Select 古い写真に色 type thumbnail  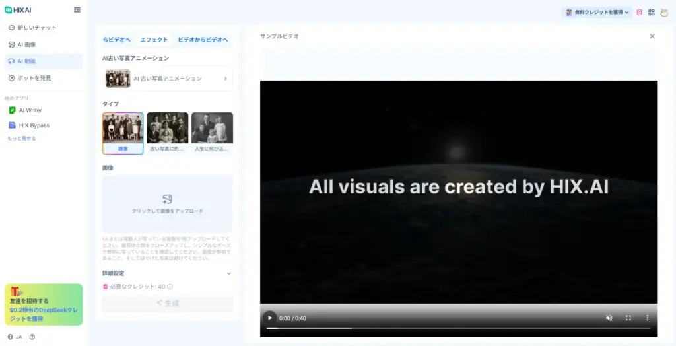pos(167,133)
